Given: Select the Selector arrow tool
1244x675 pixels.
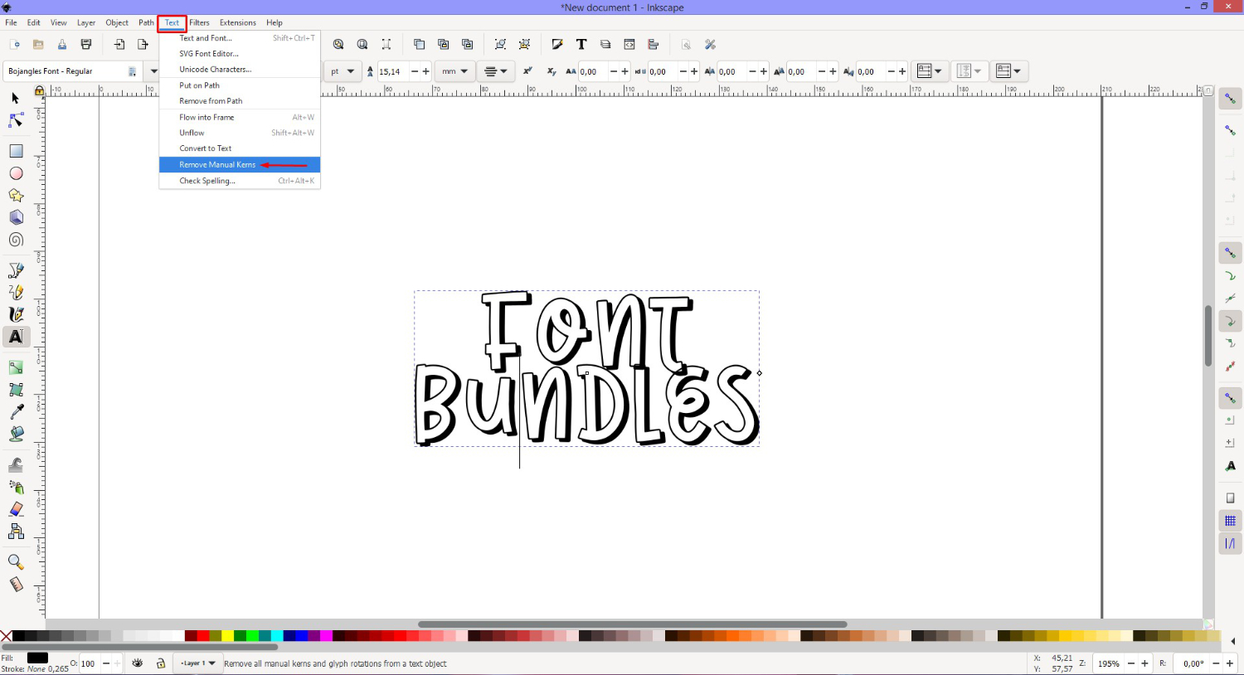Looking at the screenshot, I should click(x=15, y=98).
